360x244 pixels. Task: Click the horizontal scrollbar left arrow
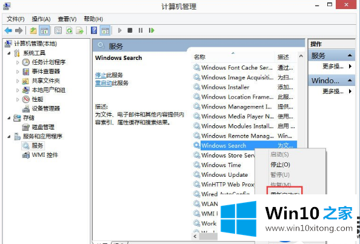(195, 236)
